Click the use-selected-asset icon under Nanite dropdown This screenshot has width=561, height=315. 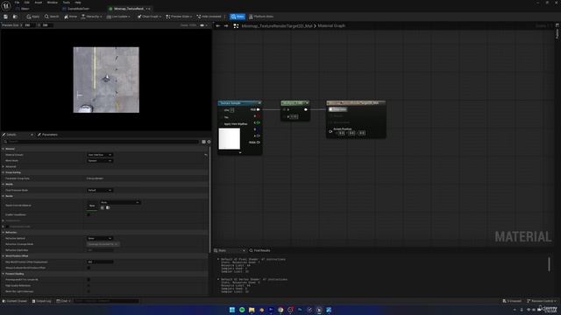click(x=103, y=207)
